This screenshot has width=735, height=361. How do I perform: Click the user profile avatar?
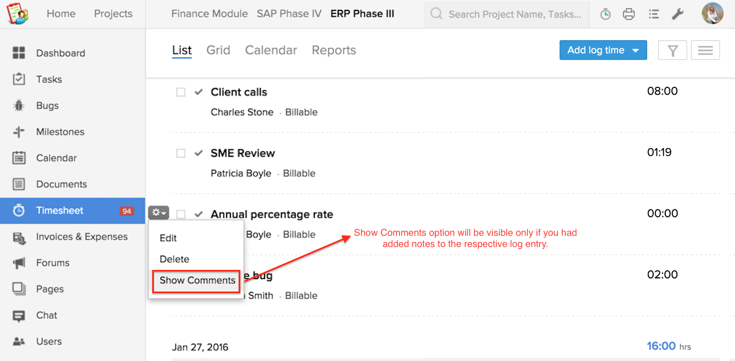[712, 13]
